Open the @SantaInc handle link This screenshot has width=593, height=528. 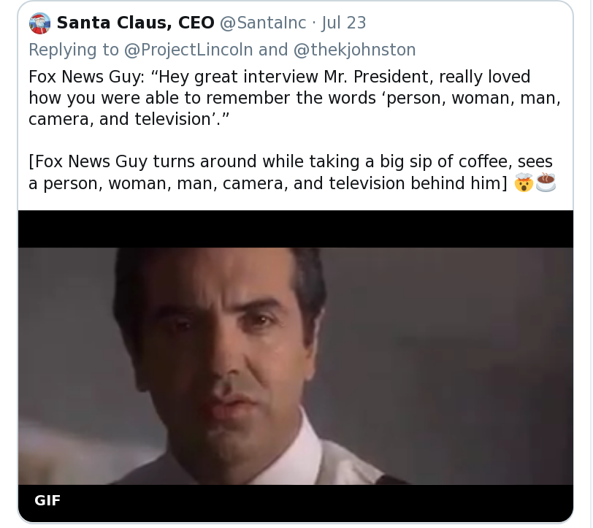[x=263, y=23]
